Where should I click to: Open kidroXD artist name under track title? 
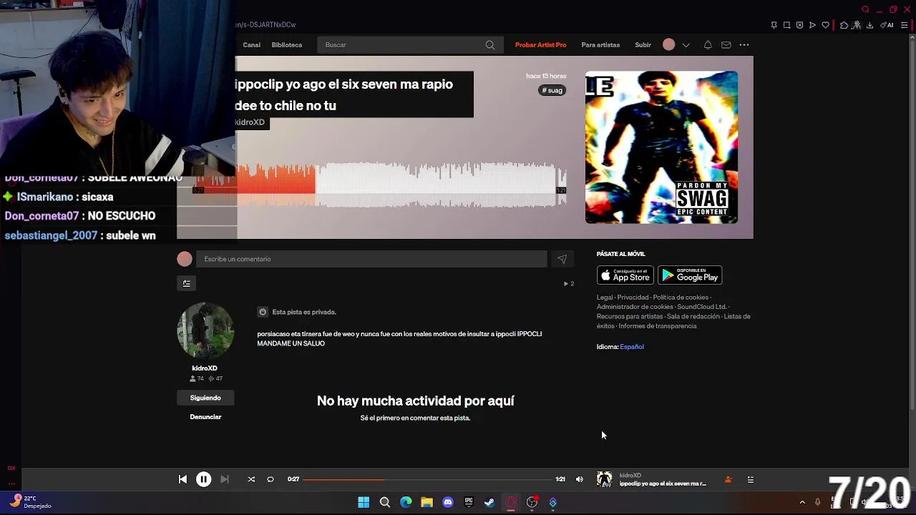[x=250, y=122]
